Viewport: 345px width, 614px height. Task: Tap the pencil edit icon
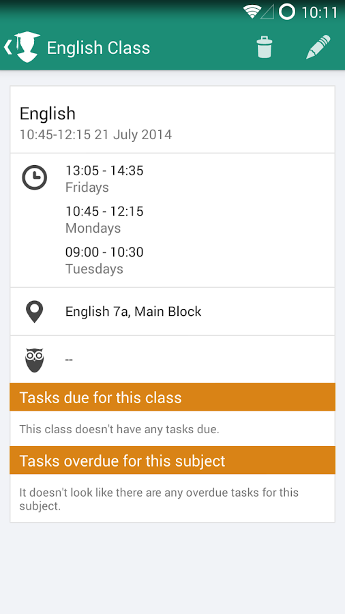pyautogui.click(x=318, y=47)
